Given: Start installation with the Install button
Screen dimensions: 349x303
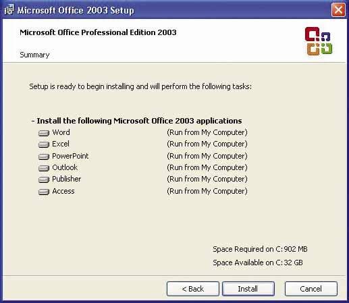Looking at the screenshot, I should pos(248,289).
